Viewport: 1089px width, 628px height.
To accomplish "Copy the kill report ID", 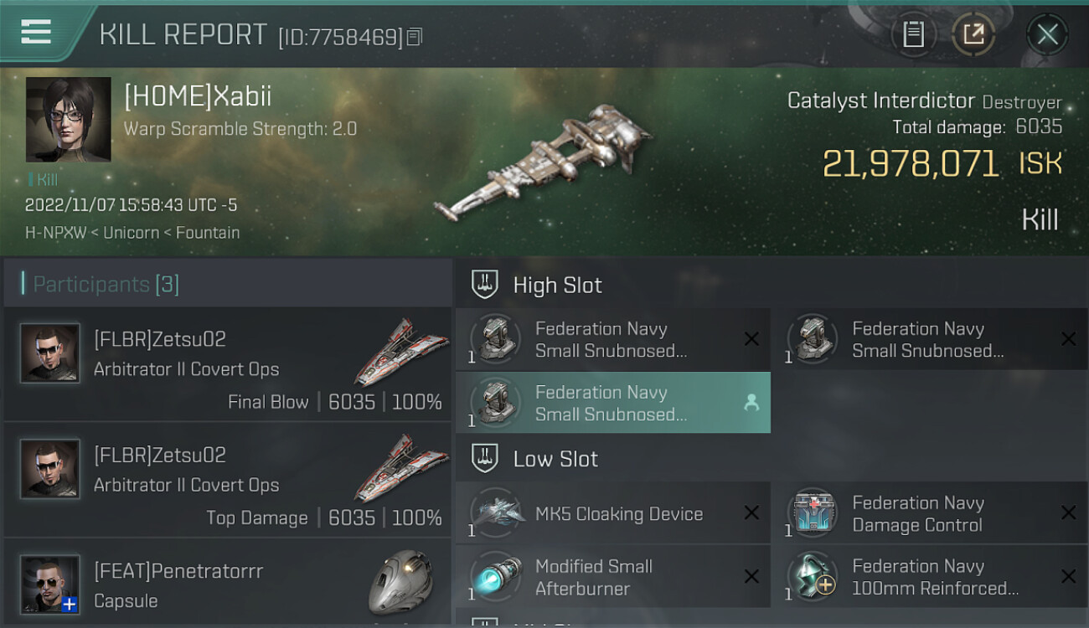I will click(415, 37).
